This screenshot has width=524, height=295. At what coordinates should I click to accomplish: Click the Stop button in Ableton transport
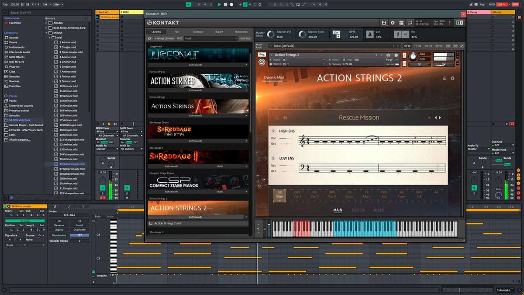click(225, 4)
